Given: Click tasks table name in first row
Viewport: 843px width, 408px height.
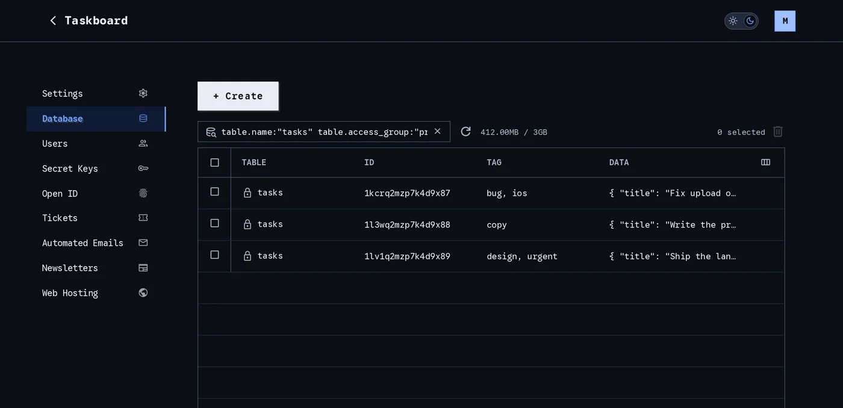Looking at the screenshot, I should [270, 193].
